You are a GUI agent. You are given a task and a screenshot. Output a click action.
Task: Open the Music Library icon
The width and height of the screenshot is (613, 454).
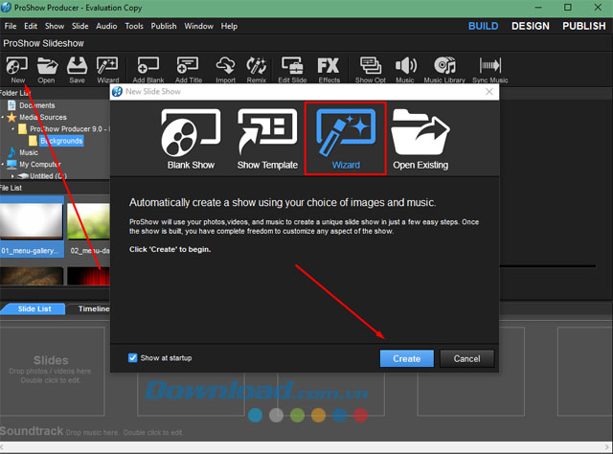point(444,70)
